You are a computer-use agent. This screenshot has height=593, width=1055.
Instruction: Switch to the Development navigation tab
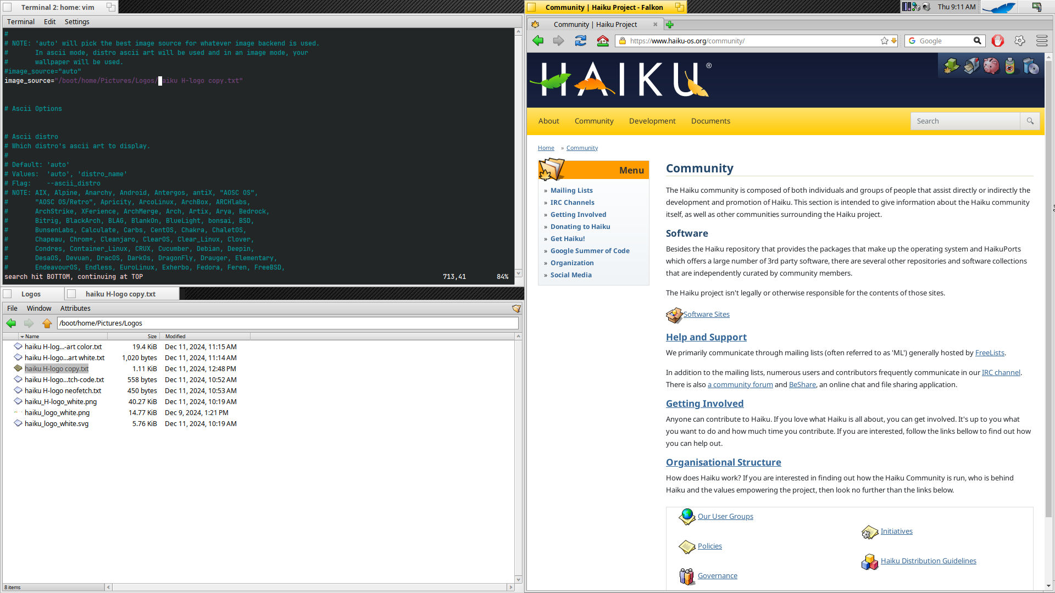(x=652, y=121)
